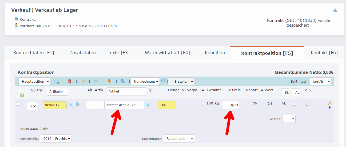Click the Gesamt value 100 kg
The image size is (346, 147).
click(x=213, y=103)
